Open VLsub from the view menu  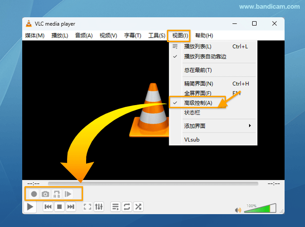click(213, 140)
